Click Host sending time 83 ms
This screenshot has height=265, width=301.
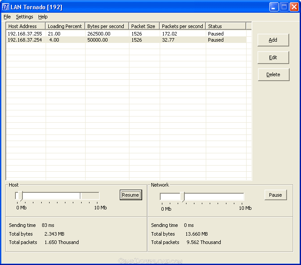[48, 225]
